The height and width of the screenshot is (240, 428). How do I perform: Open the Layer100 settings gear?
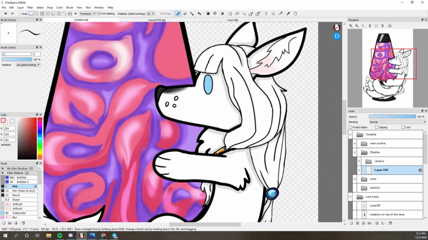tap(420, 170)
